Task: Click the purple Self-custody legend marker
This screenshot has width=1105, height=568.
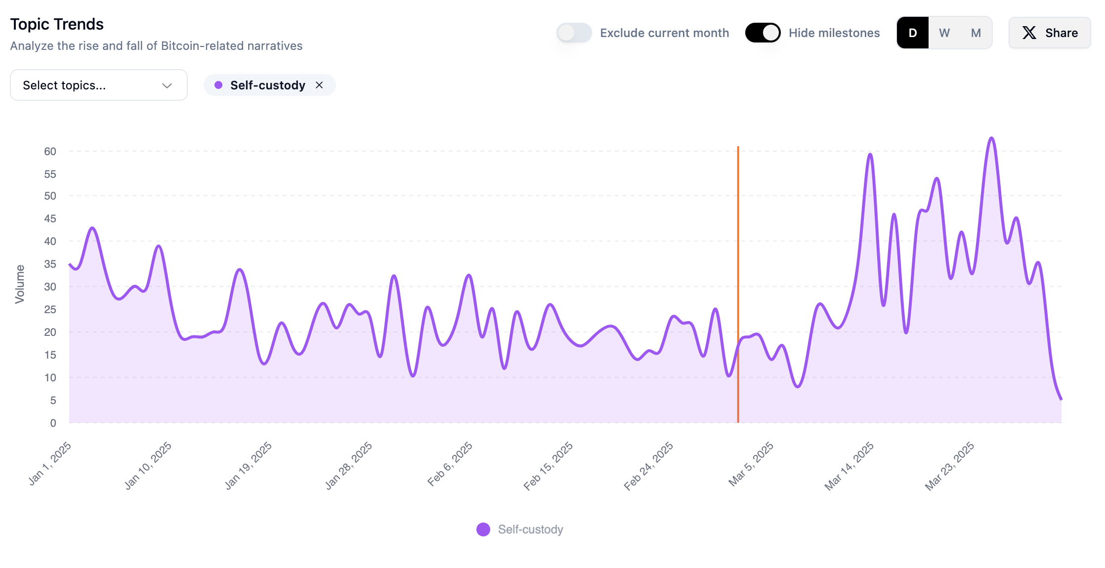Action: pos(483,529)
